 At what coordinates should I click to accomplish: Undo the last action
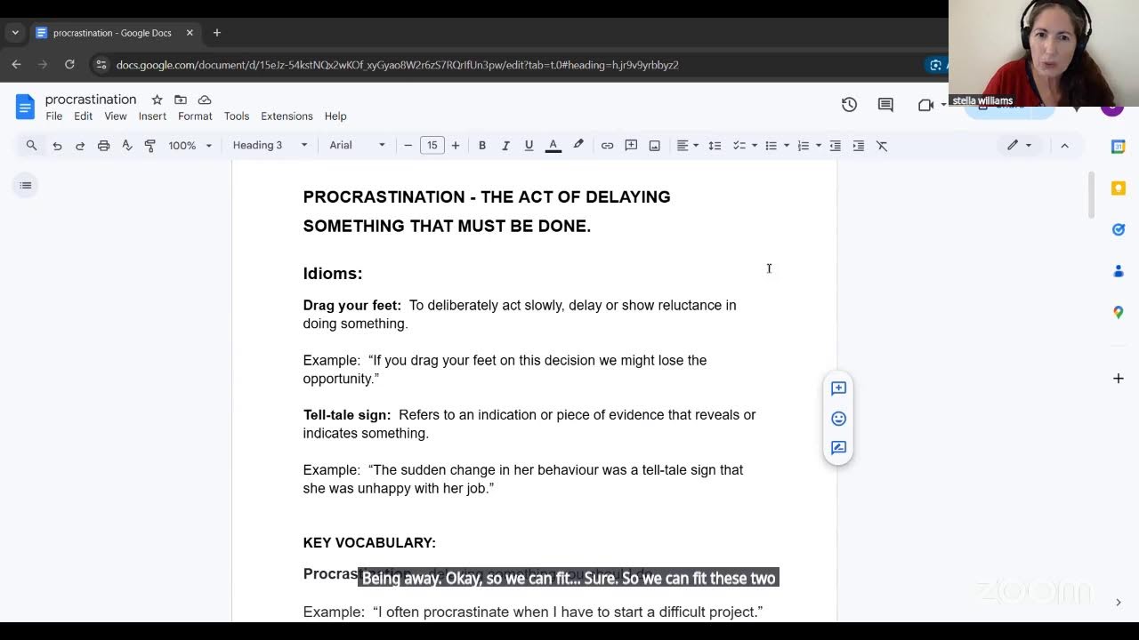[x=57, y=145]
